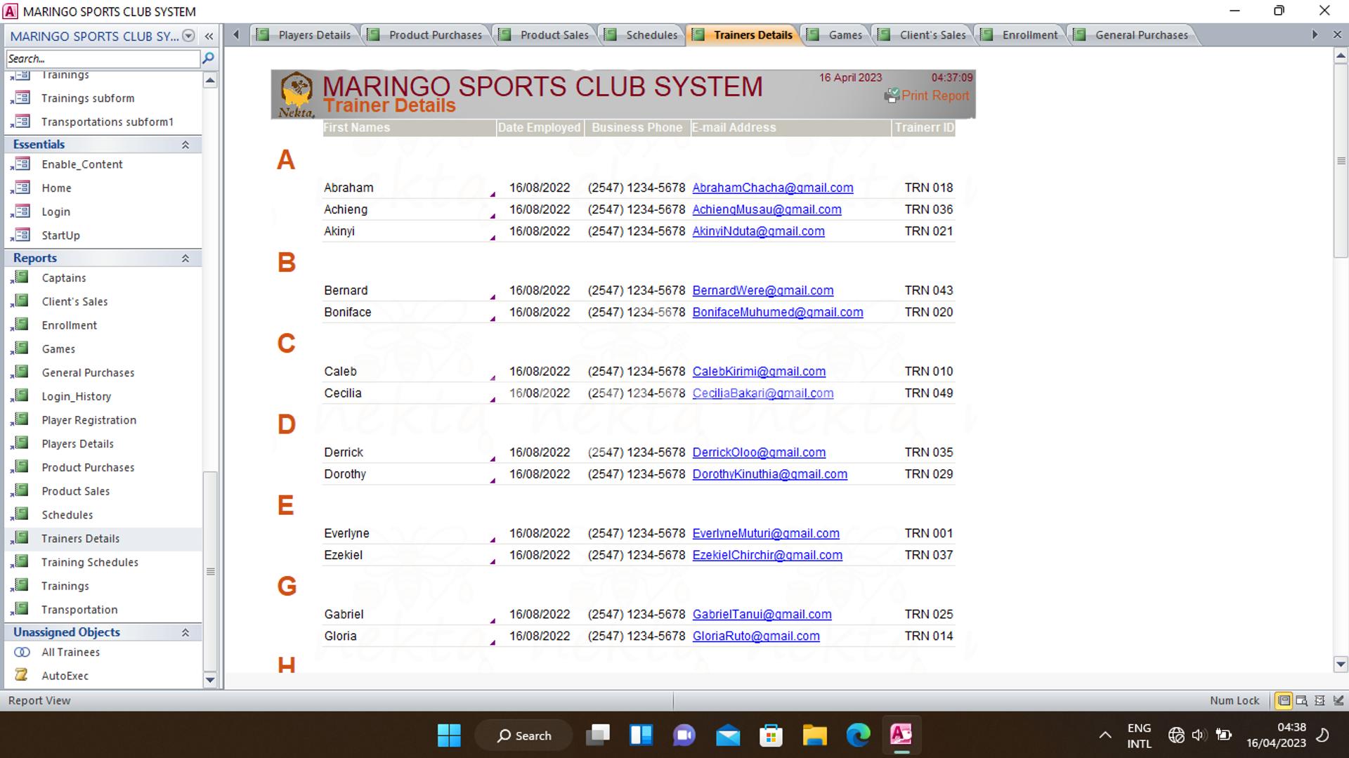This screenshot has width=1349, height=758.
Task: Click the Microsoft Access icon on the taskbar
Action: tap(901, 735)
